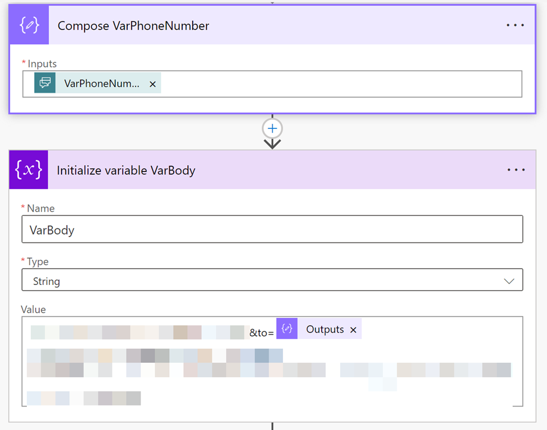The image size is (547, 430).
Task: Open Initialize variable VarBody ellipsis menu
Action: point(516,170)
